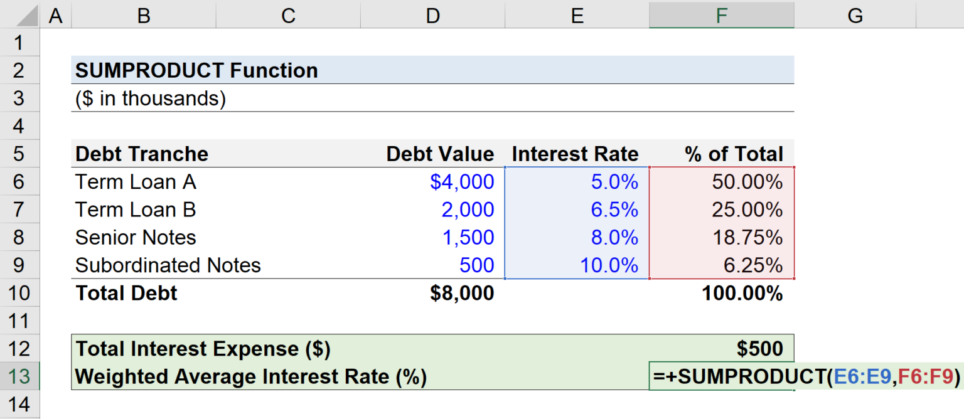Click the Total Interest Expense ($) label

click(188, 348)
